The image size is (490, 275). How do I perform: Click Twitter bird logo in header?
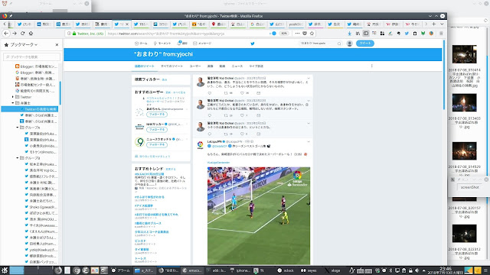[x=253, y=44]
